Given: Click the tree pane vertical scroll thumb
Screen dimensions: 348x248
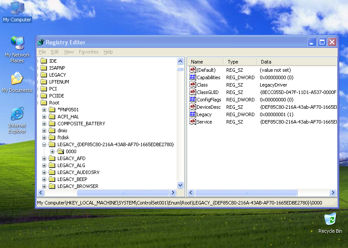Looking at the screenshot, I should [180, 69].
